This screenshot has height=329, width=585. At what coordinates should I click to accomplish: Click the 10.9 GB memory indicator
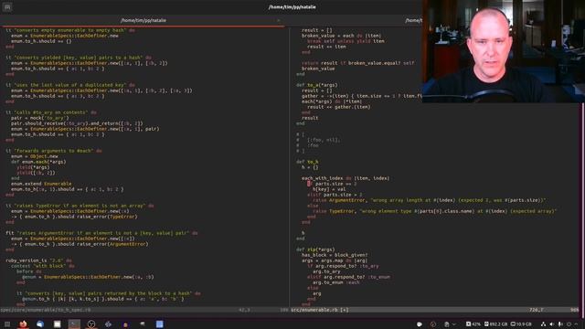tap(521, 324)
